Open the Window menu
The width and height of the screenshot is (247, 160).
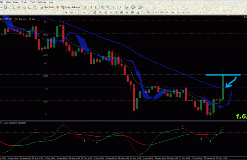point(42,2)
